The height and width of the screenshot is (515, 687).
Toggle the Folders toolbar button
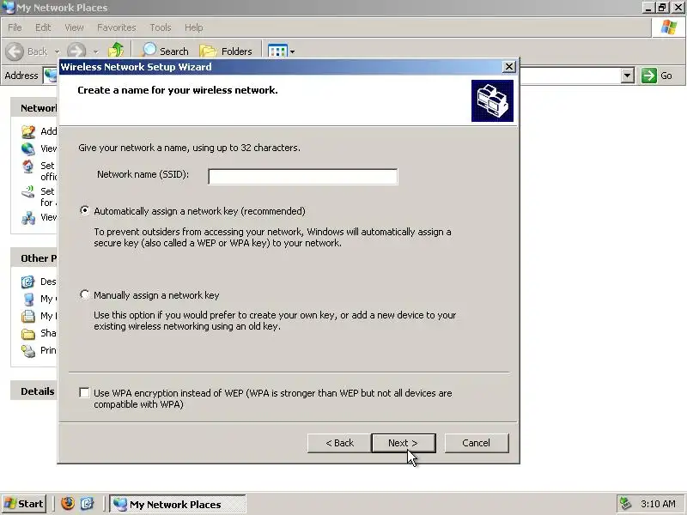coord(226,51)
